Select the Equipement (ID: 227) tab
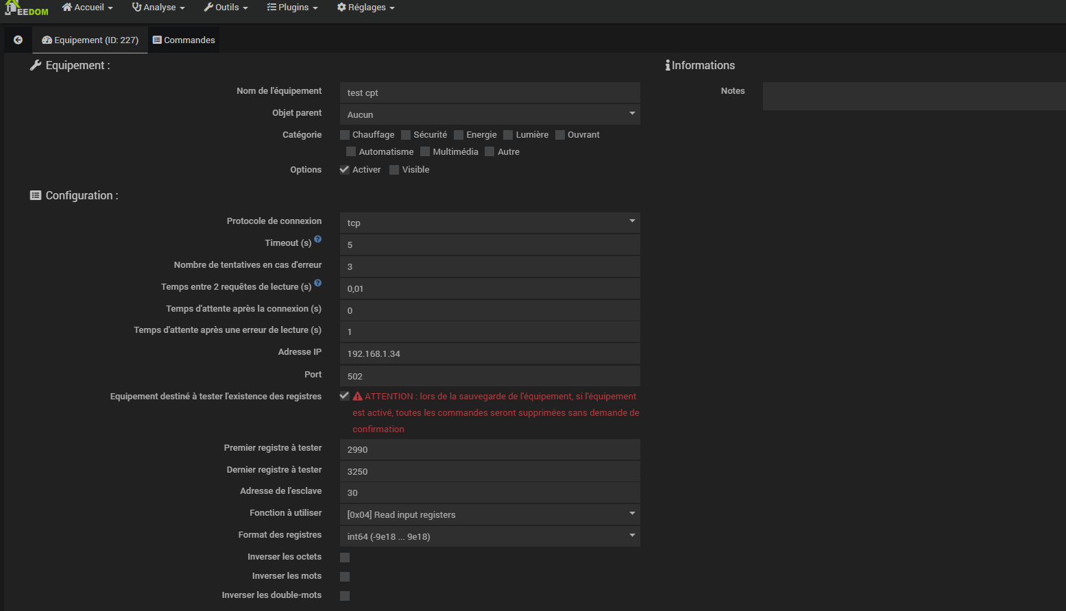Viewport: 1066px width, 611px height. (x=90, y=40)
